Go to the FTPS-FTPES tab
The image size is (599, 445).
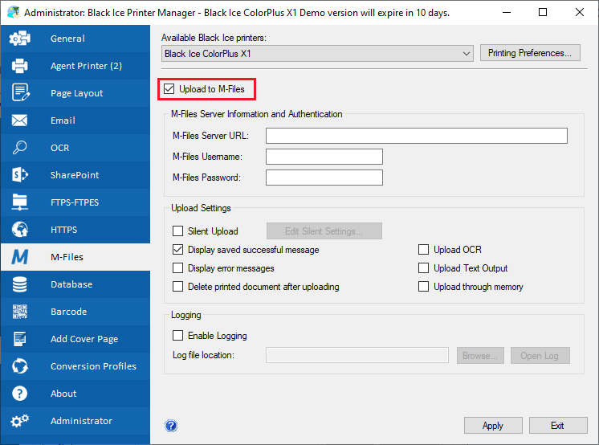click(x=75, y=202)
